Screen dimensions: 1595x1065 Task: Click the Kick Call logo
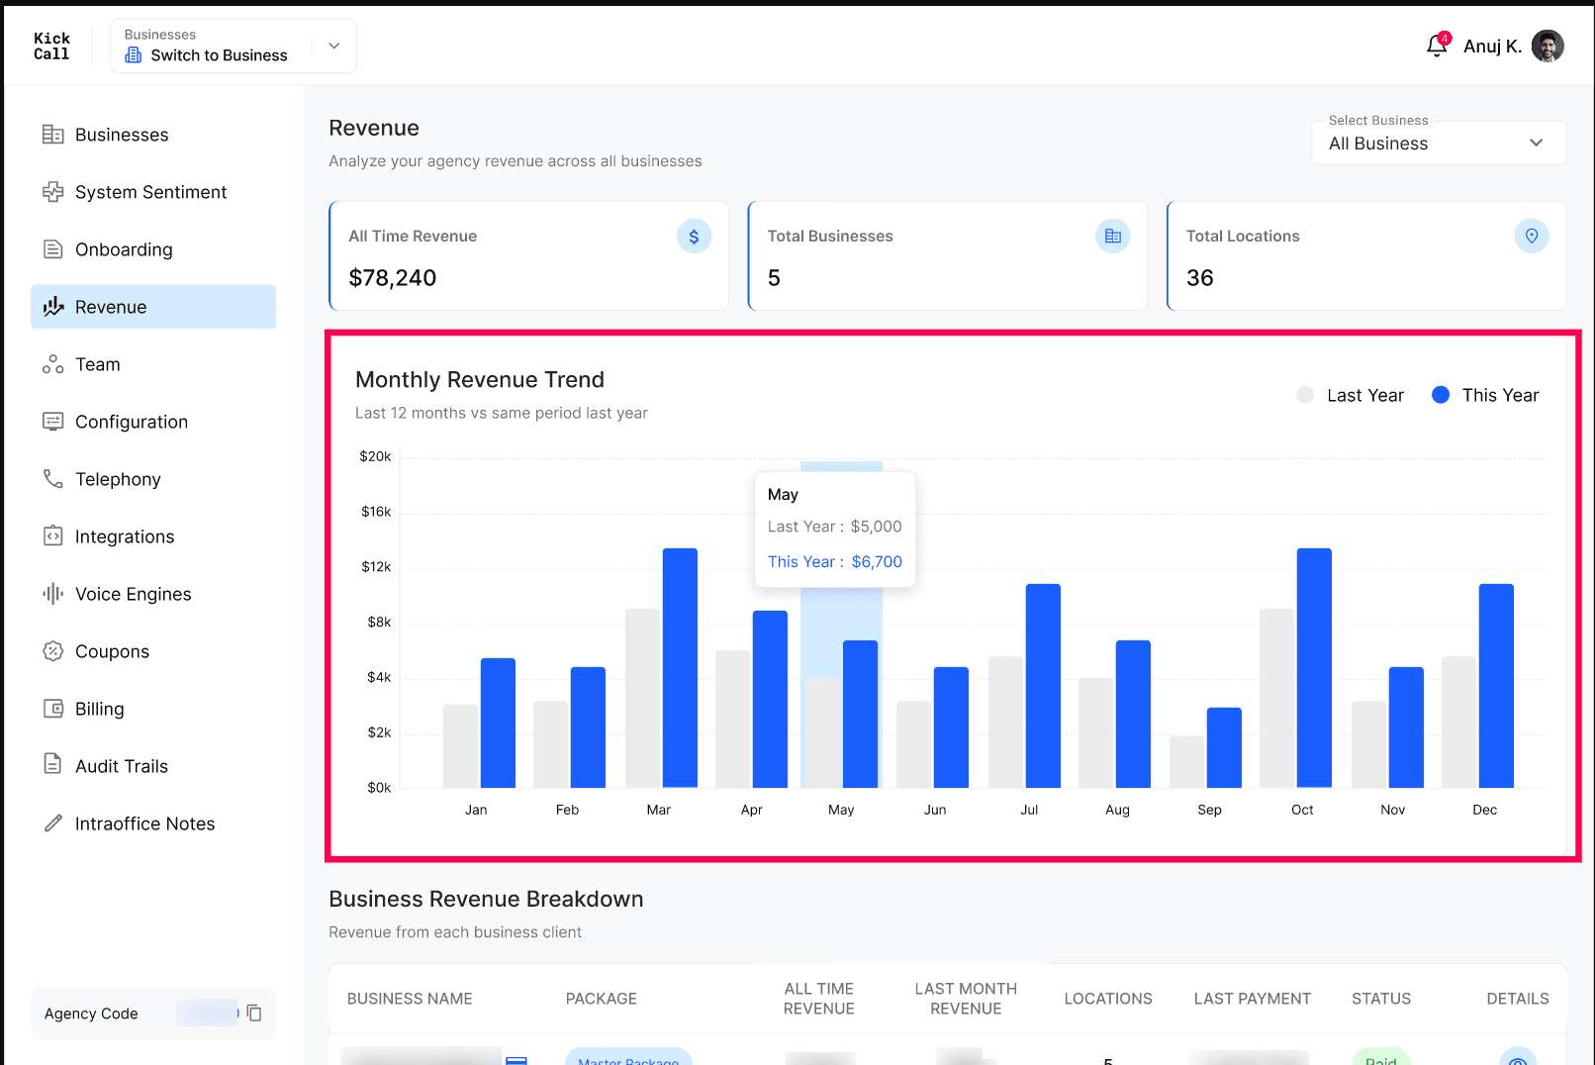51,47
